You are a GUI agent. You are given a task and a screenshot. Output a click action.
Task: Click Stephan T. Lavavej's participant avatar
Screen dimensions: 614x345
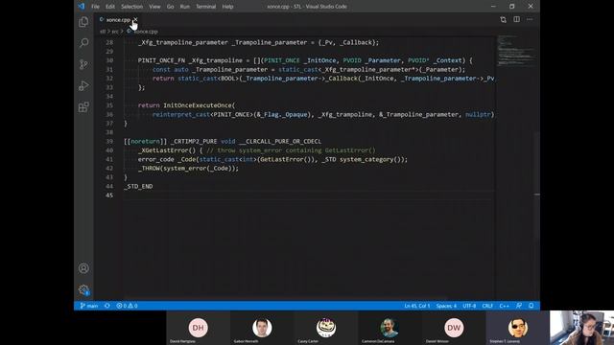517,328
